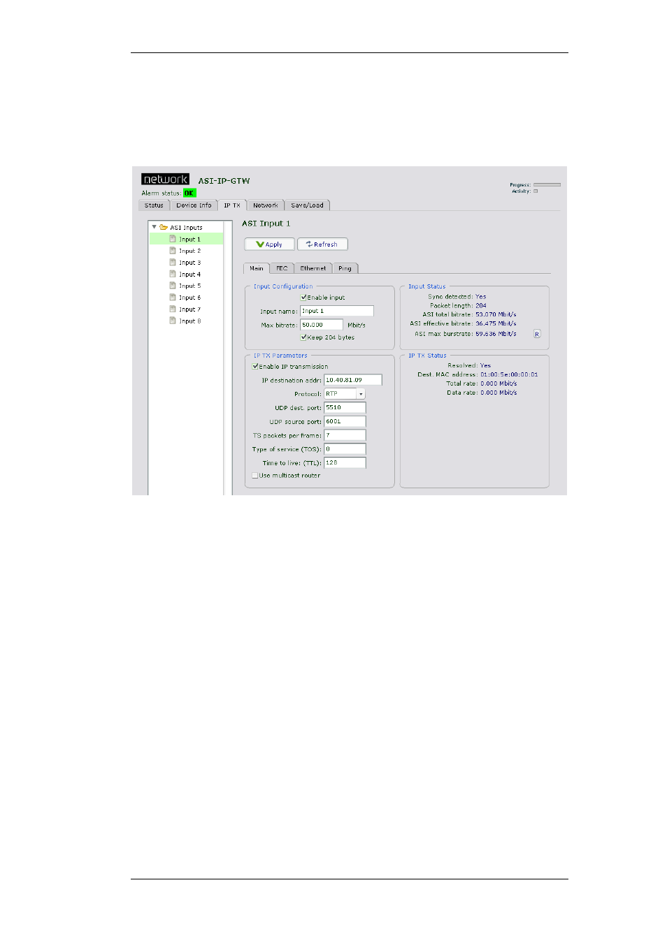The width and height of the screenshot is (667, 943).
Task: Click the Type of service (TOS) field
Action: tap(345, 449)
